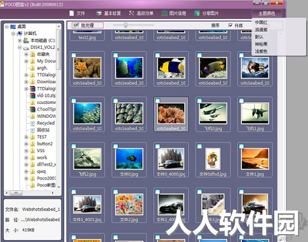This screenshot has width=308, height=242.
Task: Open the 基本修复 menu
Action: coord(109,13)
